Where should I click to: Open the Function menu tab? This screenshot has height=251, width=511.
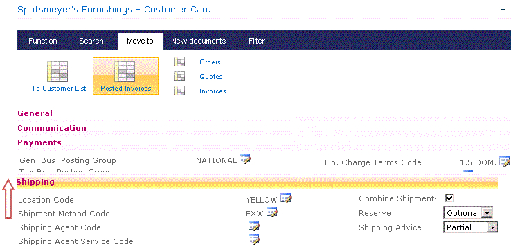tap(43, 41)
